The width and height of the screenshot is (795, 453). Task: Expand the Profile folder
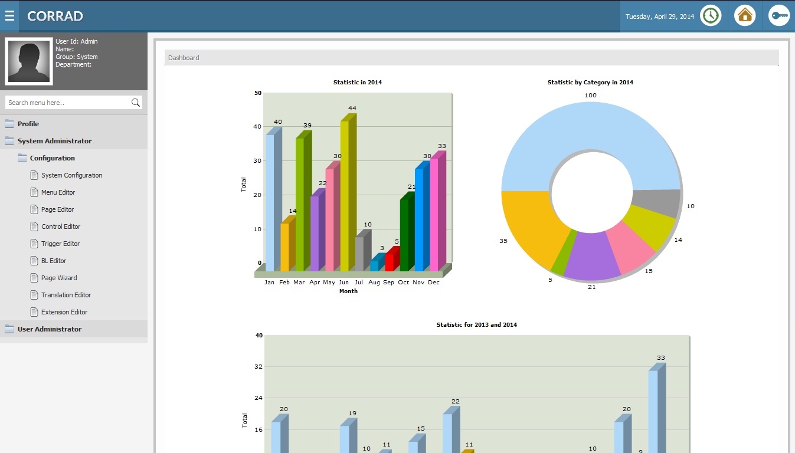pos(28,124)
